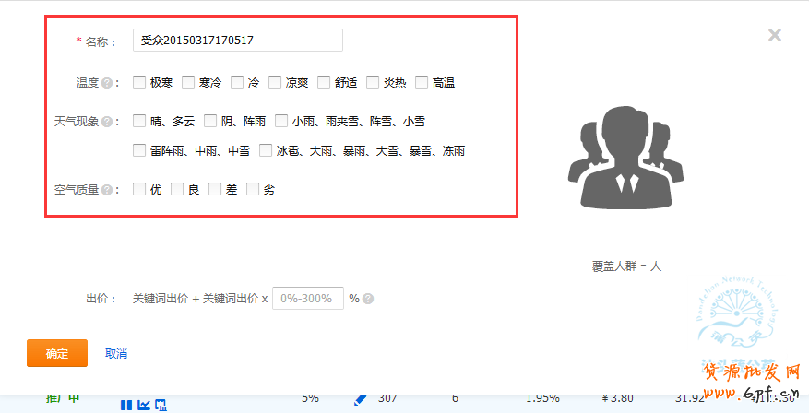Click the help icon next to 温度
Screen dimensions: 809x413
(108, 83)
